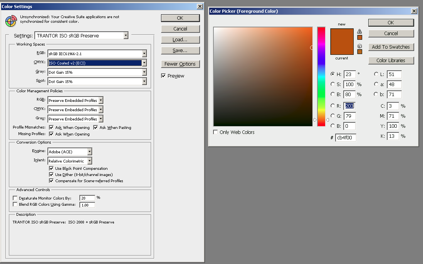Open the Gray working space dropdown
The height and width of the screenshot is (264, 423).
click(97, 72)
